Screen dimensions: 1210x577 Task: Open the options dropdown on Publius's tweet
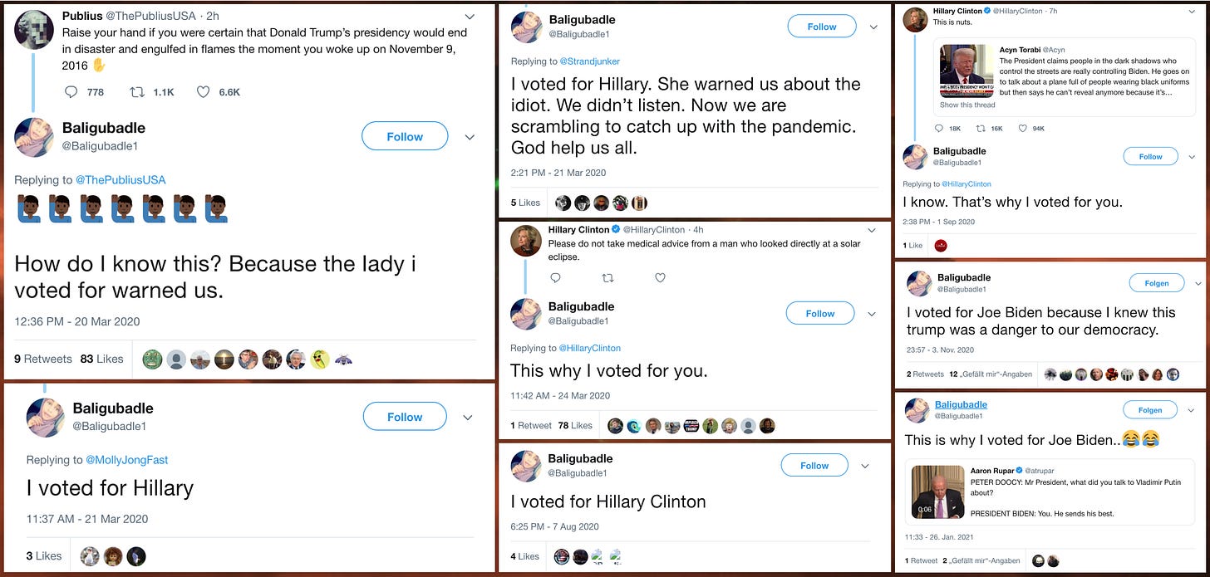click(x=470, y=16)
